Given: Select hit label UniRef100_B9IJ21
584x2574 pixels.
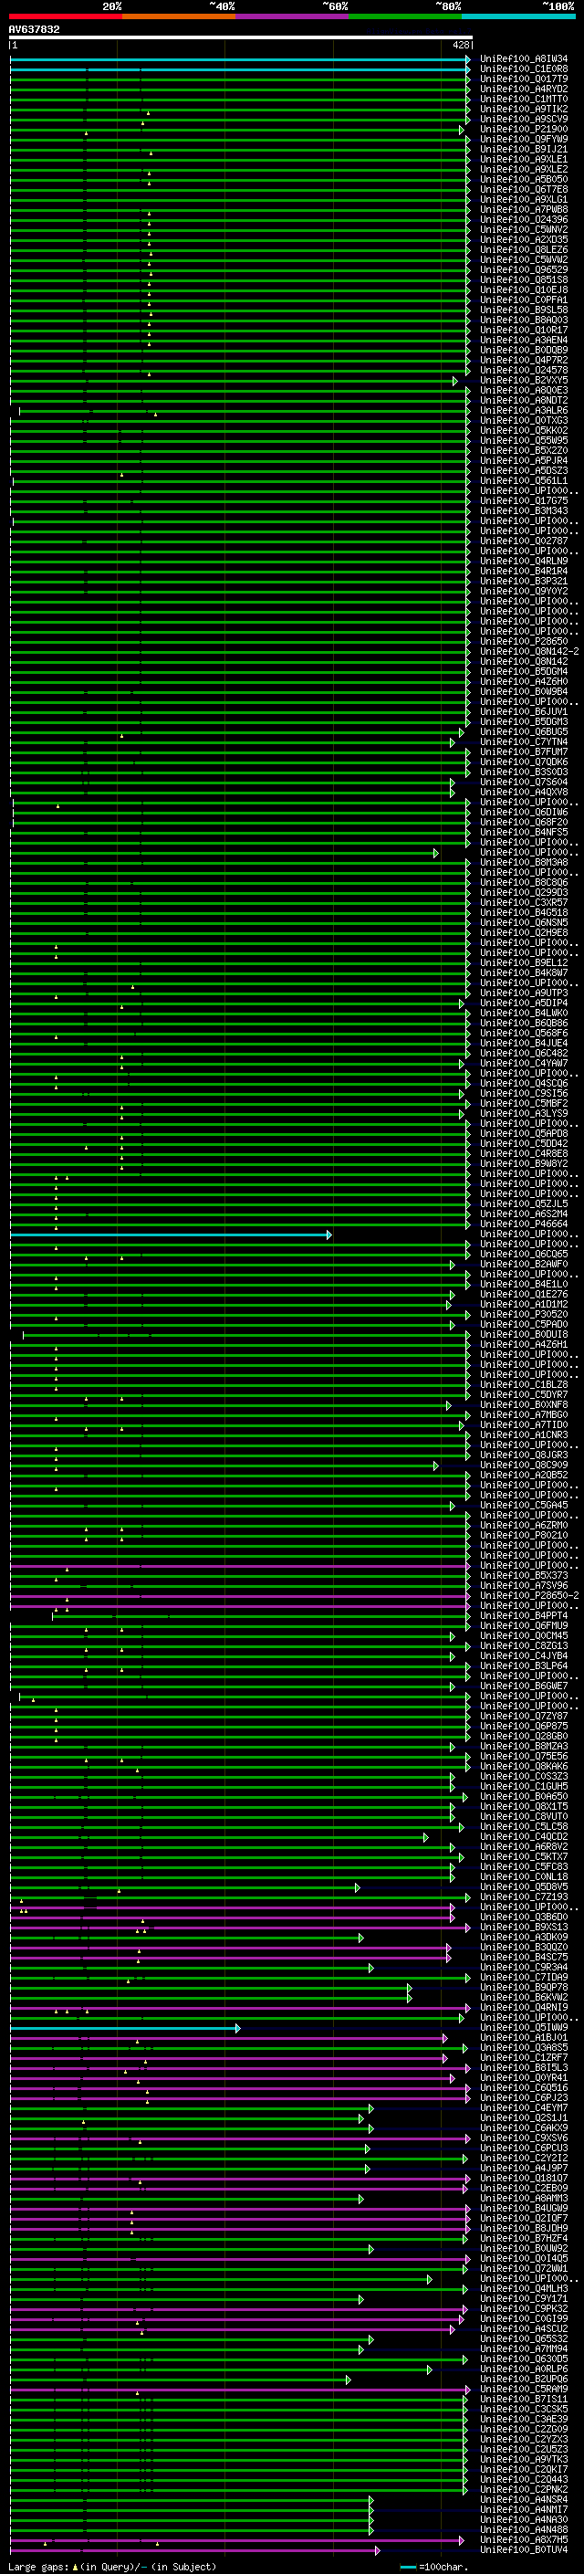Looking at the screenshot, I should (524, 149).
